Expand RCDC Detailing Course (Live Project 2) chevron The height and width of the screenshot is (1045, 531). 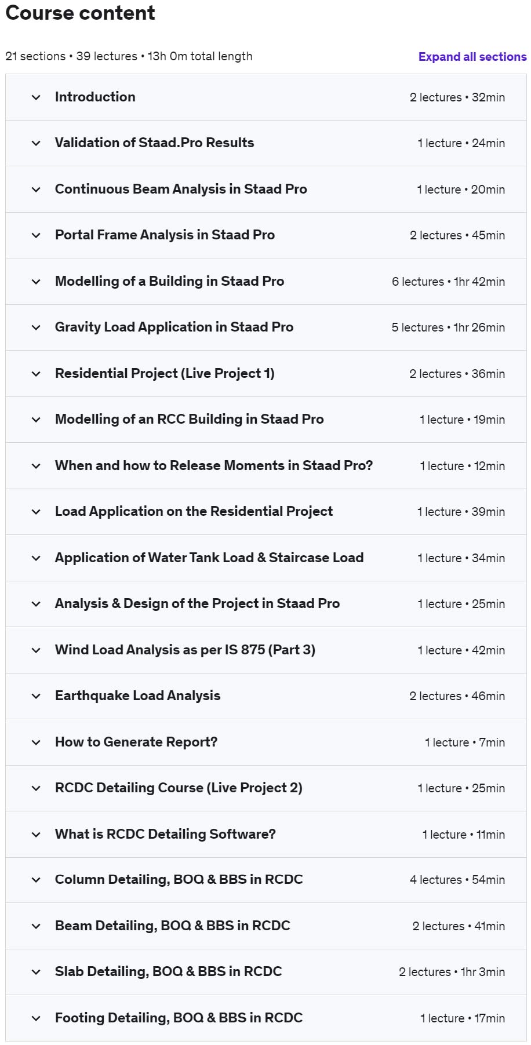tap(36, 788)
